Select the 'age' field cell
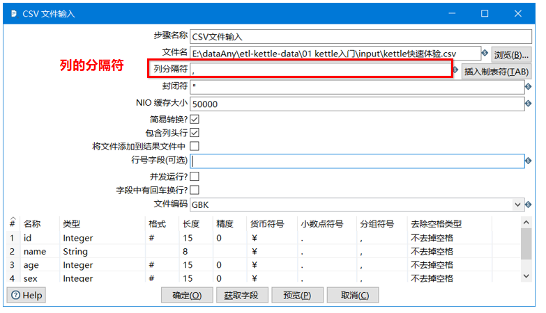The image size is (546, 313). coord(40,265)
